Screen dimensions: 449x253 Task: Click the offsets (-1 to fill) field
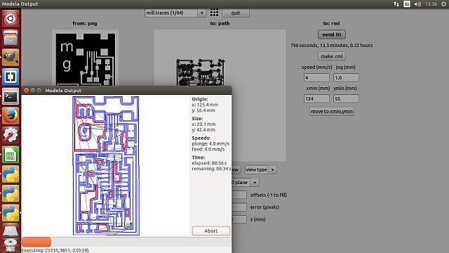[239, 195]
